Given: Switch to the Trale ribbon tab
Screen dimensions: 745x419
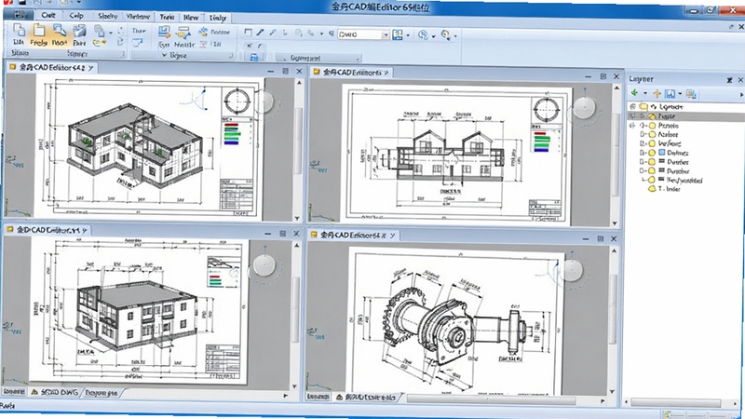Looking at the screenshot, I should click(167, 17).
